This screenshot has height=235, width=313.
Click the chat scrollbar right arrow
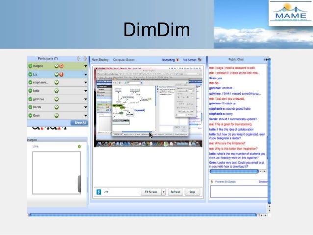pos(265,171)
